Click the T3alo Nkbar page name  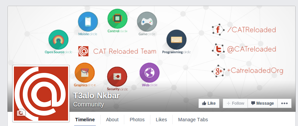(x=96, y=96)
